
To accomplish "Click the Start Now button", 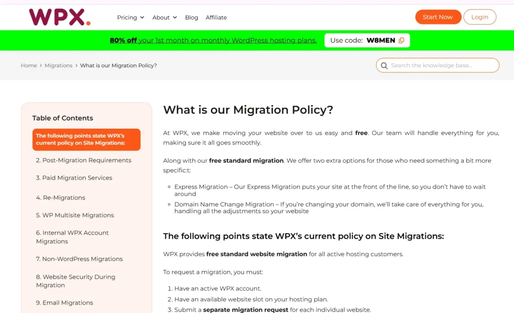I will coord(438,17).
